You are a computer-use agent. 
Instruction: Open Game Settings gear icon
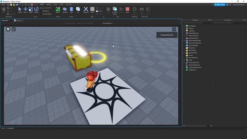pos(135,9)
